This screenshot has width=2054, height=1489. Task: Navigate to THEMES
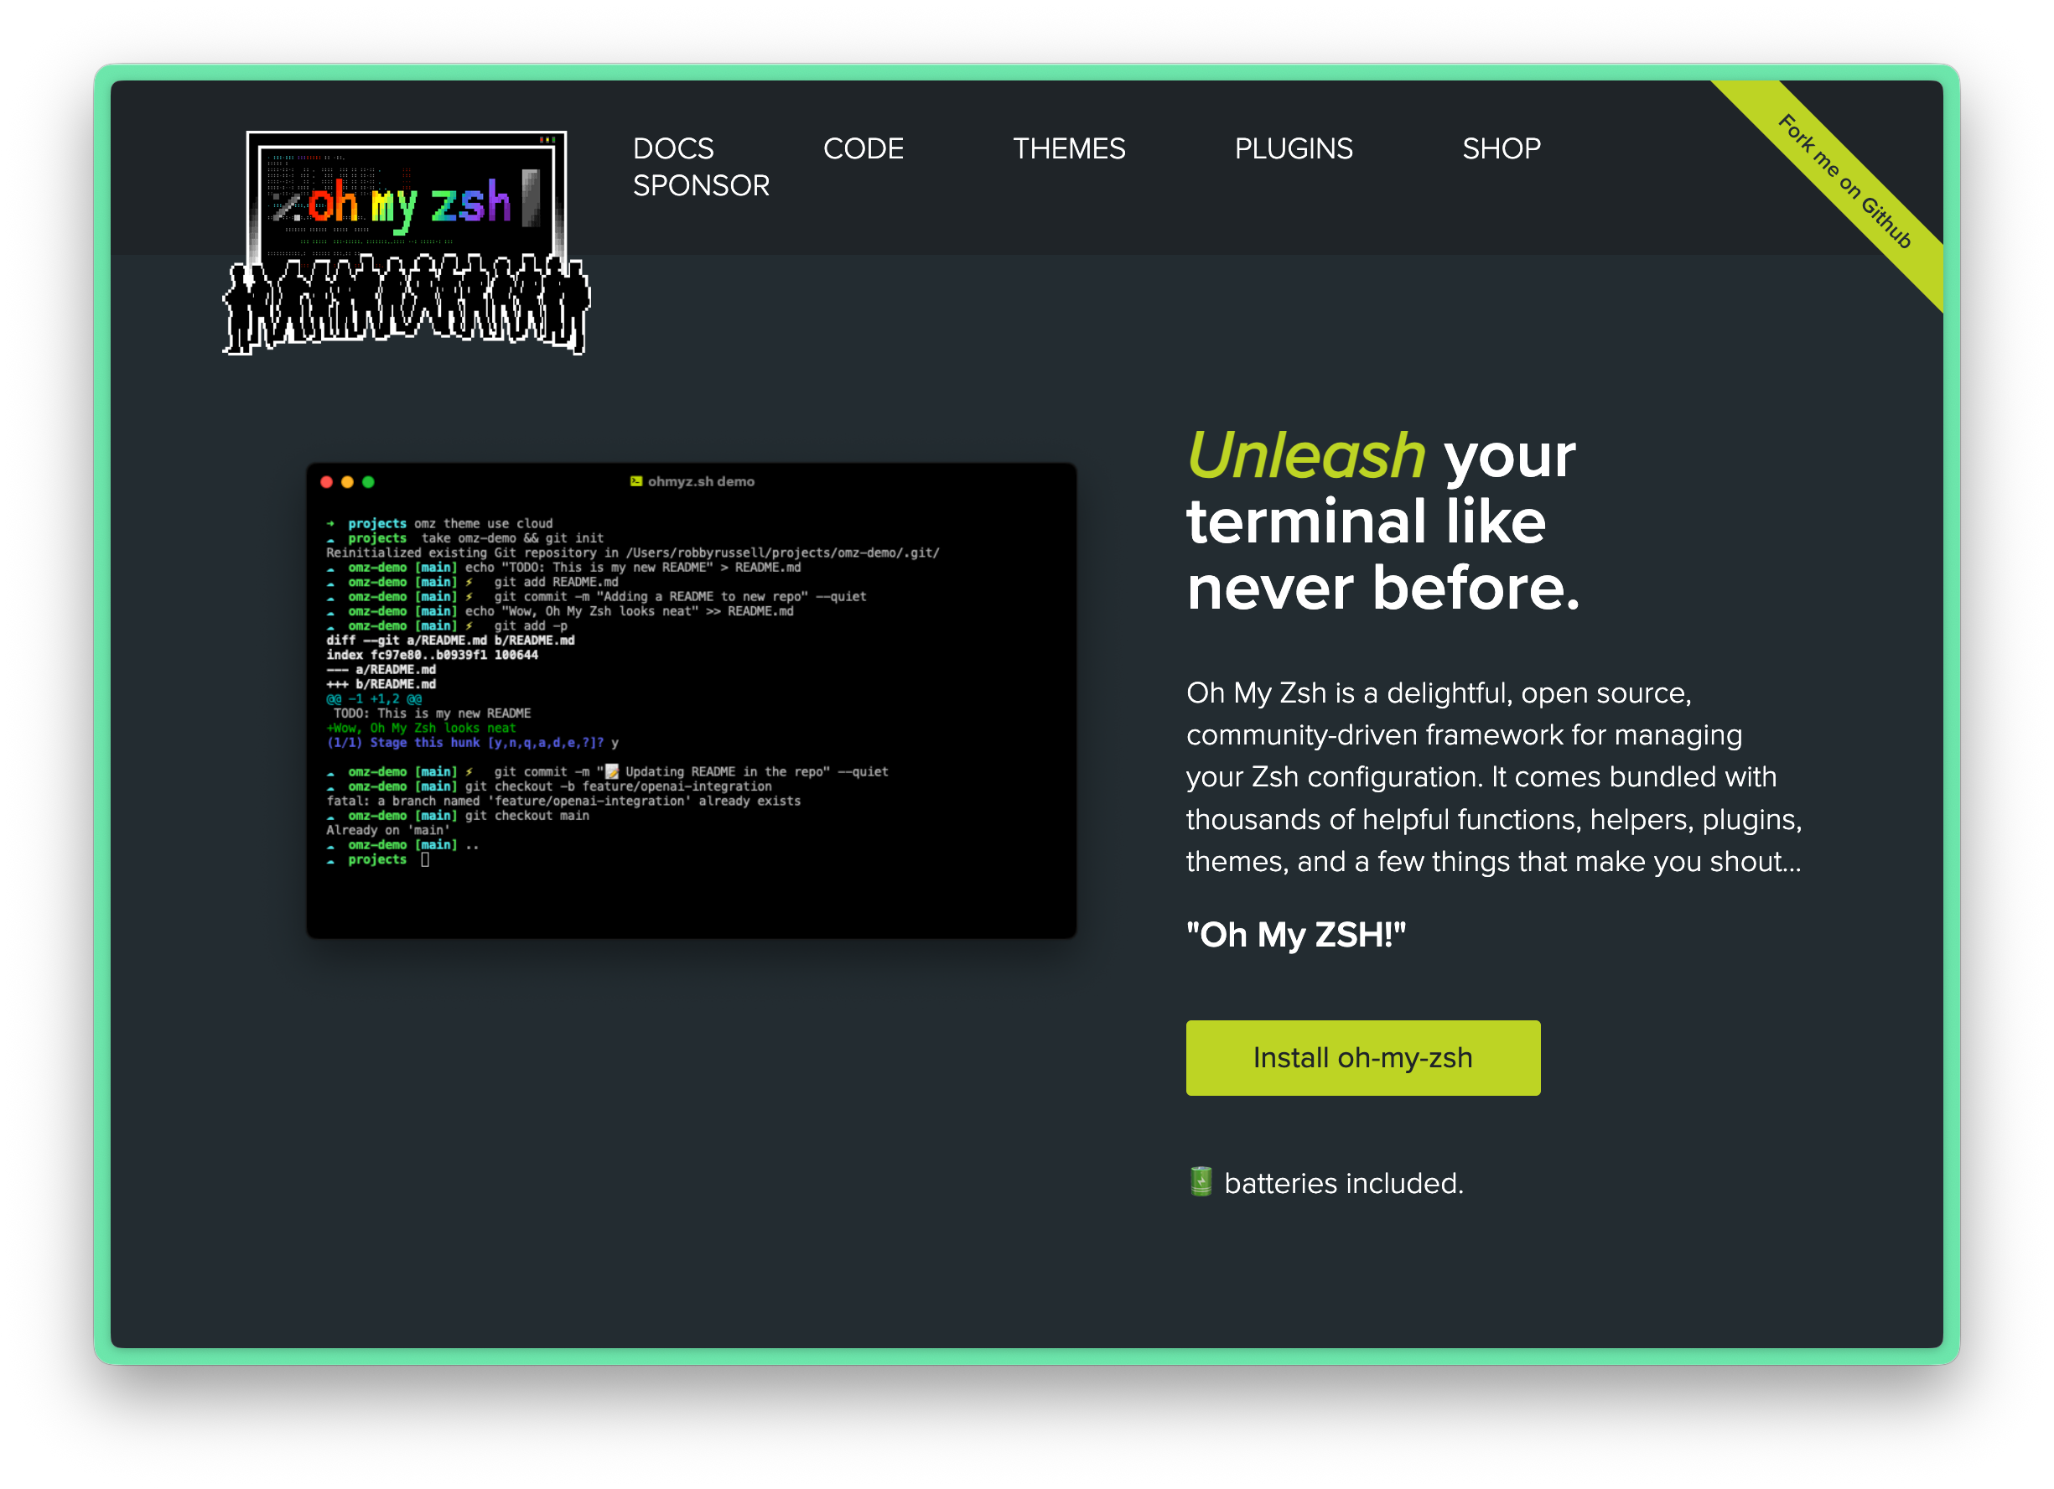pyautogui.click(x=1069, y=148)
